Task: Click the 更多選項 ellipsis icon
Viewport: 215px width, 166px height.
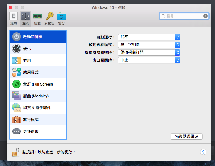Action: point(17,131)
